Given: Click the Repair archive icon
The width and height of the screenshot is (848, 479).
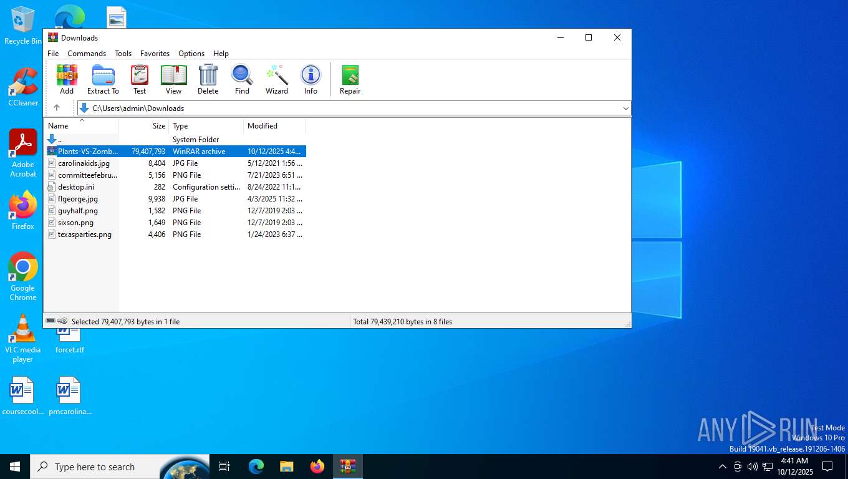Looking at the screenshot, I should (350, 79).
